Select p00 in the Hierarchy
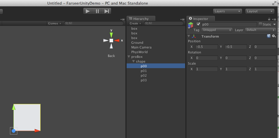Screen dimensions: 279x138 [156, 66]
